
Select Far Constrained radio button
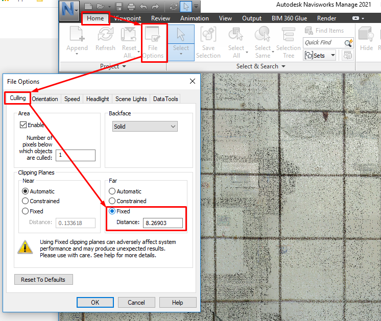112,201
